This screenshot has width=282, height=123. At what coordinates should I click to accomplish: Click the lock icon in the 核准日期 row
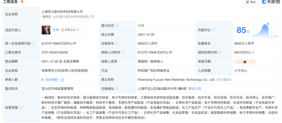[x=245, y=61]
